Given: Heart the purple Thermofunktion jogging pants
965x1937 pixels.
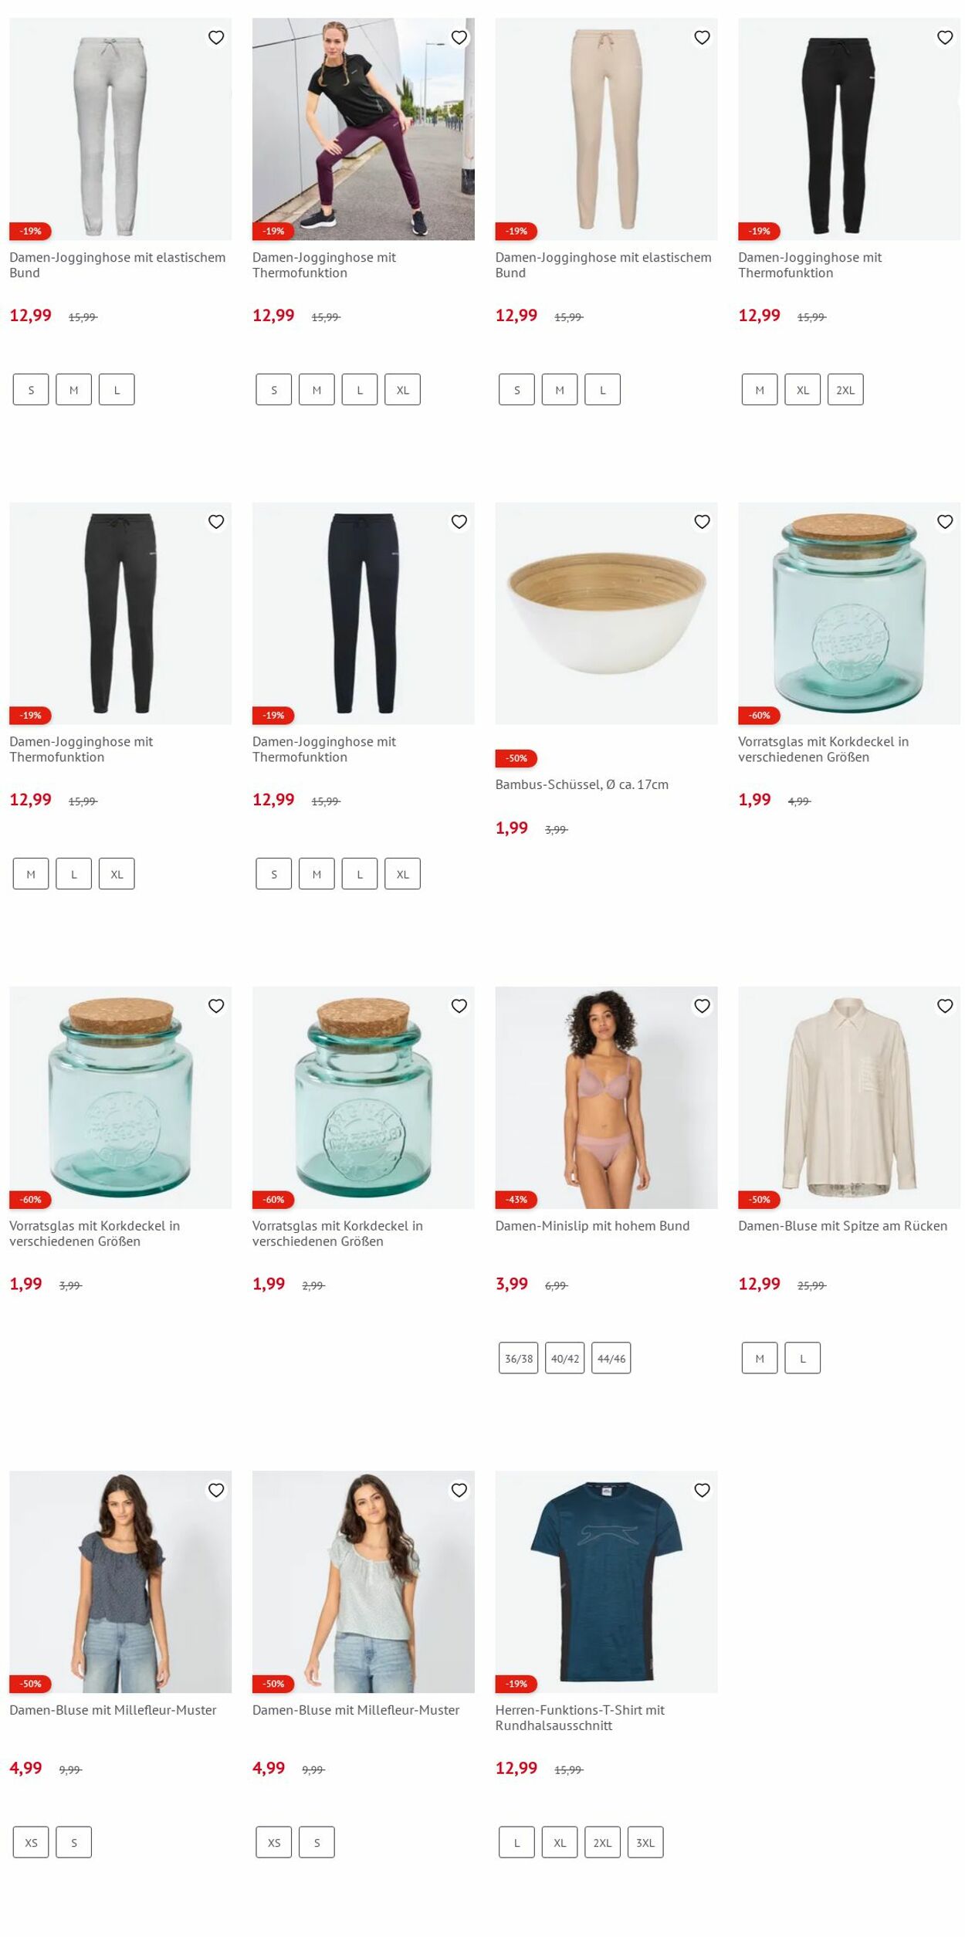Looking at the screenshot, I should (459, 37).
